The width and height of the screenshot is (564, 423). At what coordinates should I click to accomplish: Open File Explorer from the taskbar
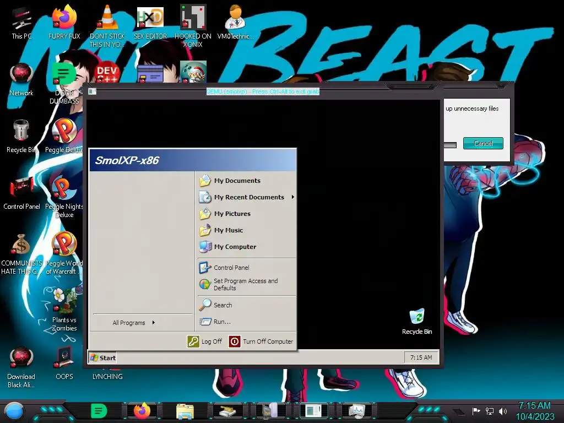[x=185, y=411]
